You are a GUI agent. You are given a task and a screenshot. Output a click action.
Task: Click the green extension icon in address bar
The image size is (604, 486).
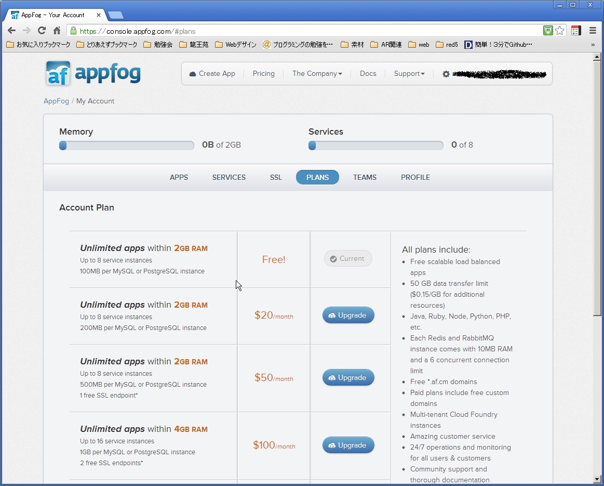click(548, 31)
